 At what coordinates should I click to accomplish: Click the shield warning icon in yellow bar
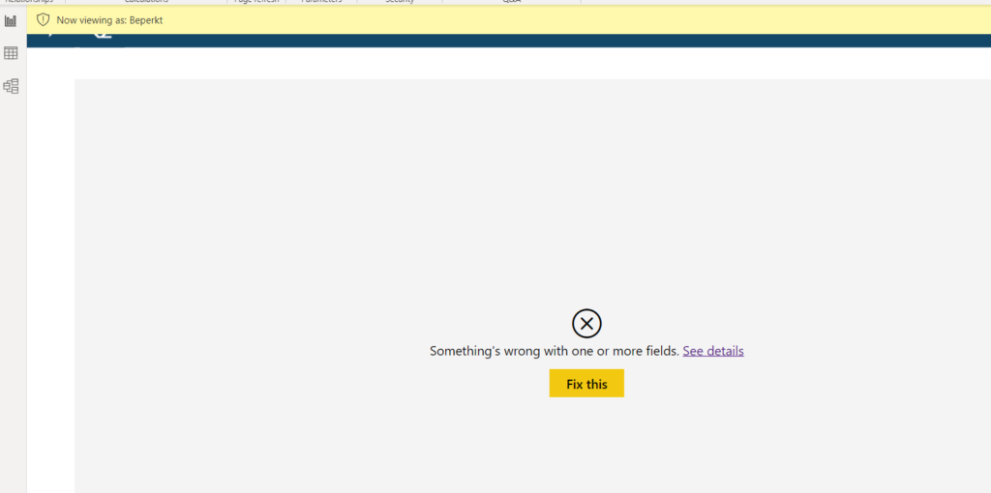[43, 20]
